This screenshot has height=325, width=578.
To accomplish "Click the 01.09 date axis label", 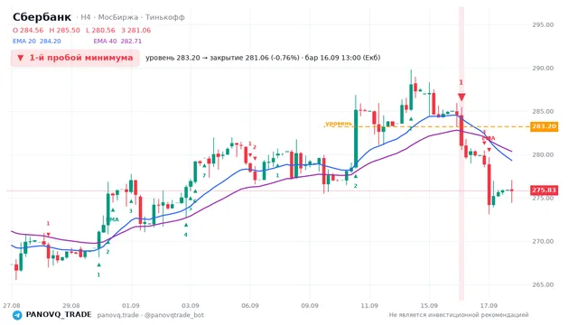I will click(x=131, y=305).
